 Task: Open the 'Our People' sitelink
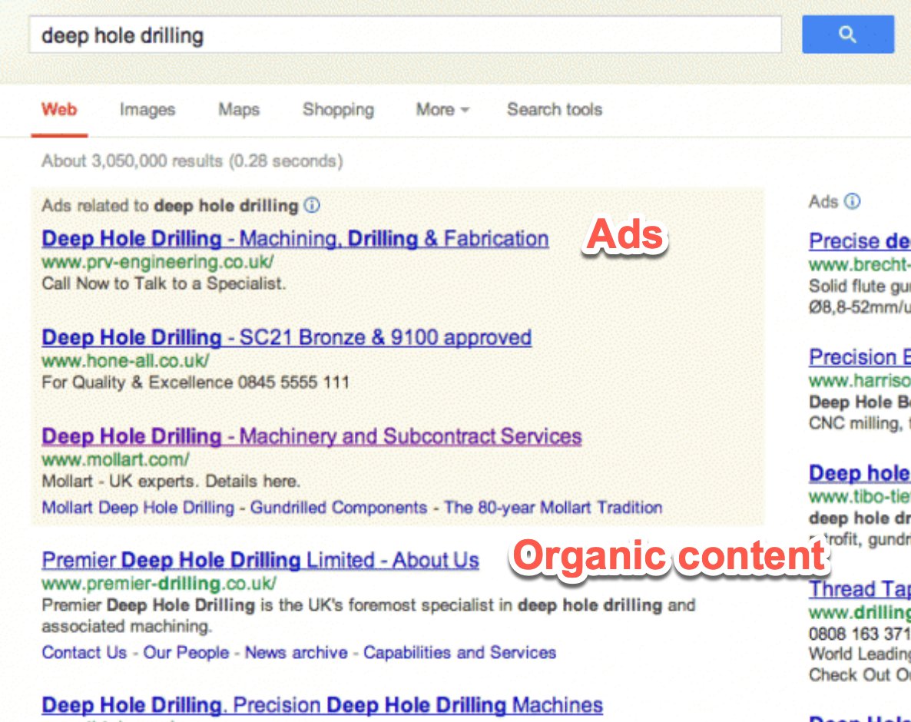(186, 652)
